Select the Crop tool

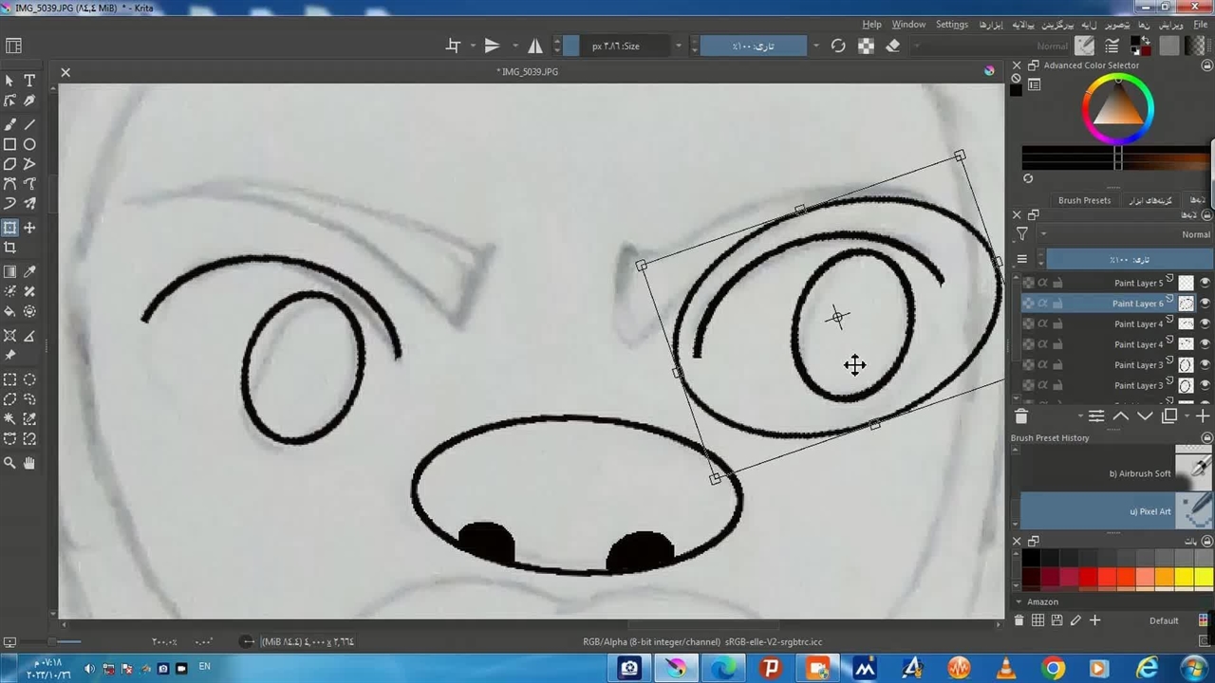(9, 249)
